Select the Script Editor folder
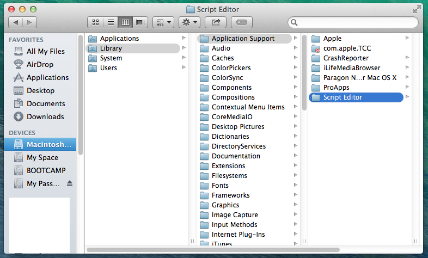 point(356,97)
